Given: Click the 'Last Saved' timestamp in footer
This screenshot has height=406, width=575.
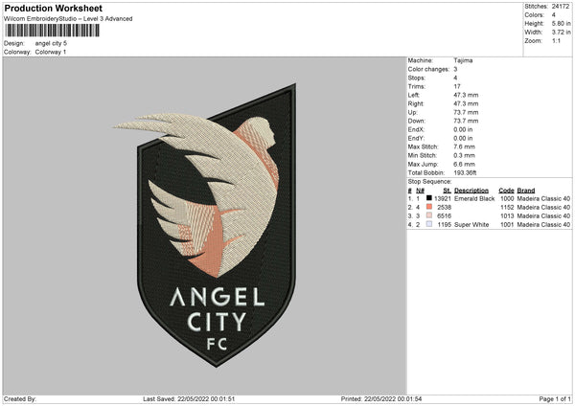Looking at the screenshot, I should (x=189, y=399).
